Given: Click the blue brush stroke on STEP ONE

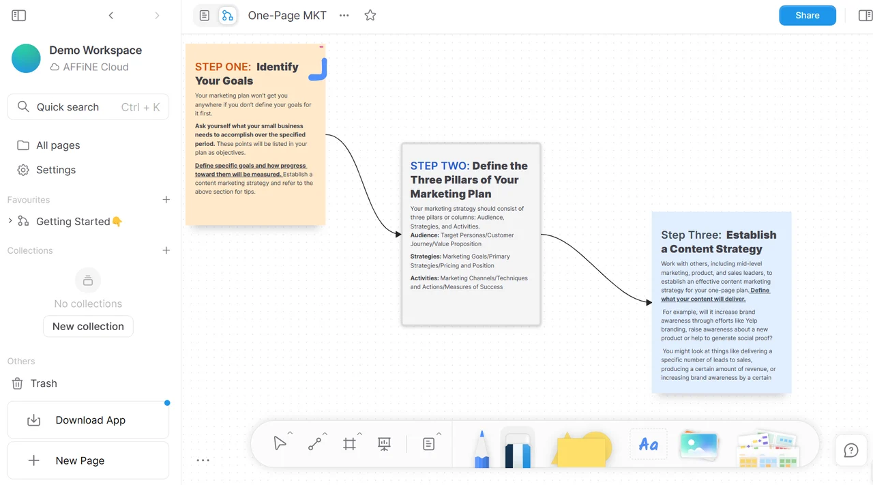Looking at the screenshot, I should point(319,70).
